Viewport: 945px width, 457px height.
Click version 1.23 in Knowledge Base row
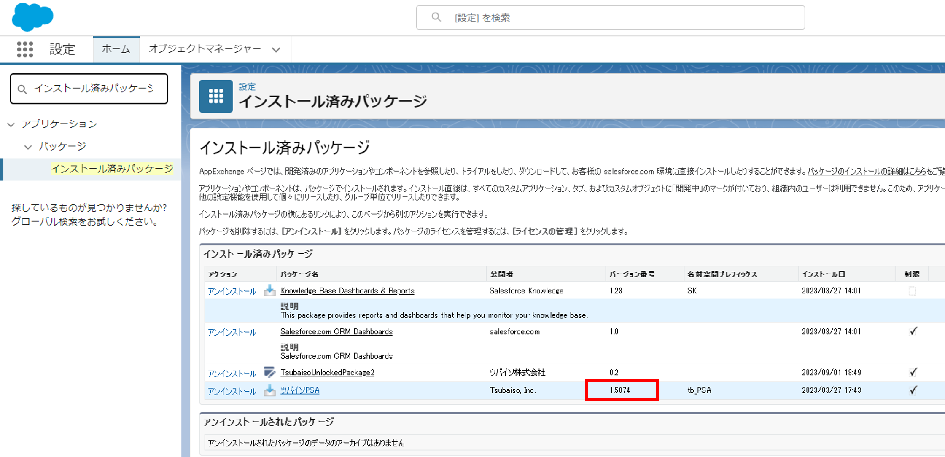click(x=616, y=291)
